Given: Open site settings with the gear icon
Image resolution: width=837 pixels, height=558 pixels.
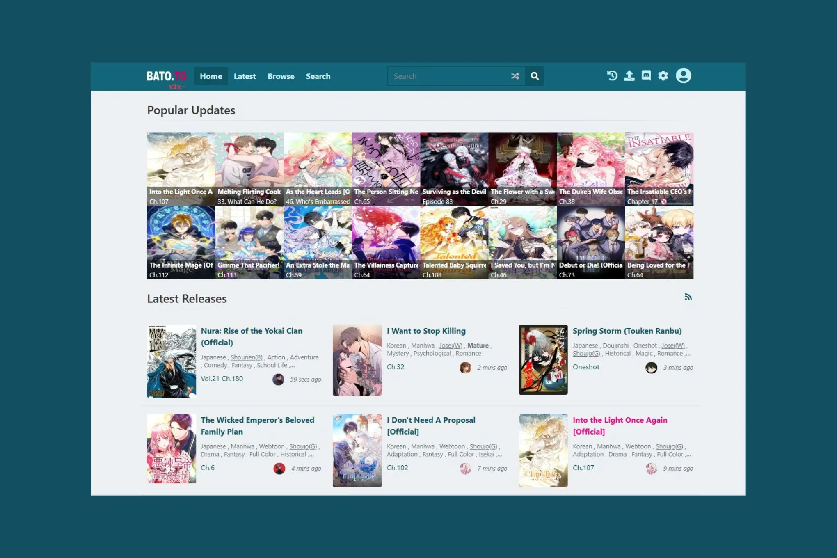Looking at the screenshot, I should (x=663, y=76).
